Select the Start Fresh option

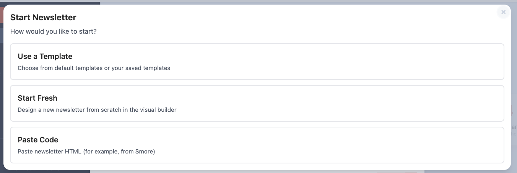click(x=257, y=103)
